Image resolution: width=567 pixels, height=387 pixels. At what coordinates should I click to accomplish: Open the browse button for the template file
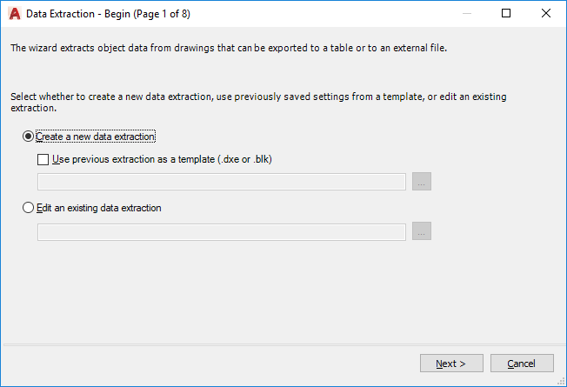[x=422, y=182]
